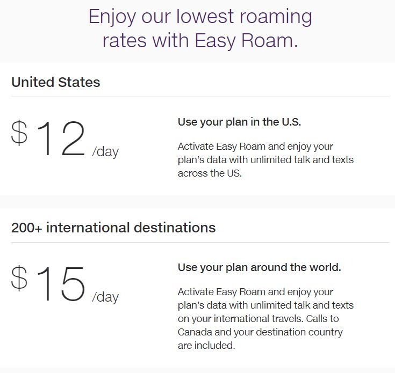Click the international travels description paragraph
395x373 pixels.
tap(266, 319)
